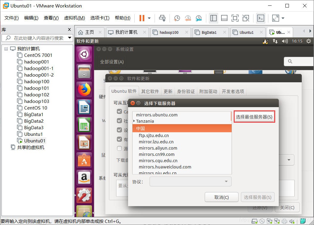Image resolution: width=314 pixels, height=225 pixels.
Task: Take a snapshot of the virtual machine
Action: point(177,18)
